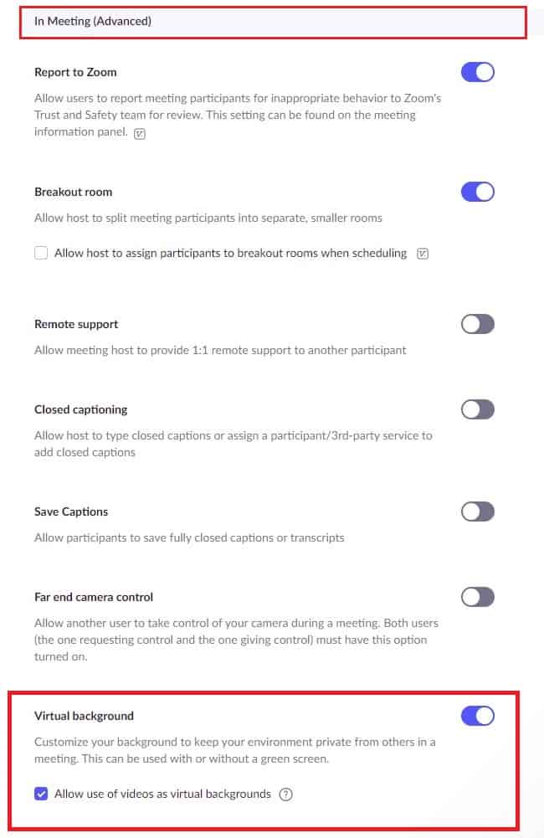Enable the Closed captioning switch
Viewport: 544px width, 838px height.
tap(477, 409)
